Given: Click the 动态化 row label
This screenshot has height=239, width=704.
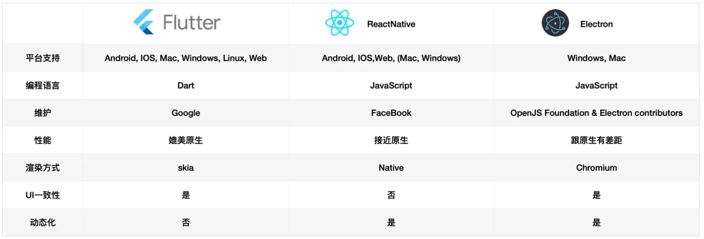Looking at the screenshot, I should tap(42, 223).
